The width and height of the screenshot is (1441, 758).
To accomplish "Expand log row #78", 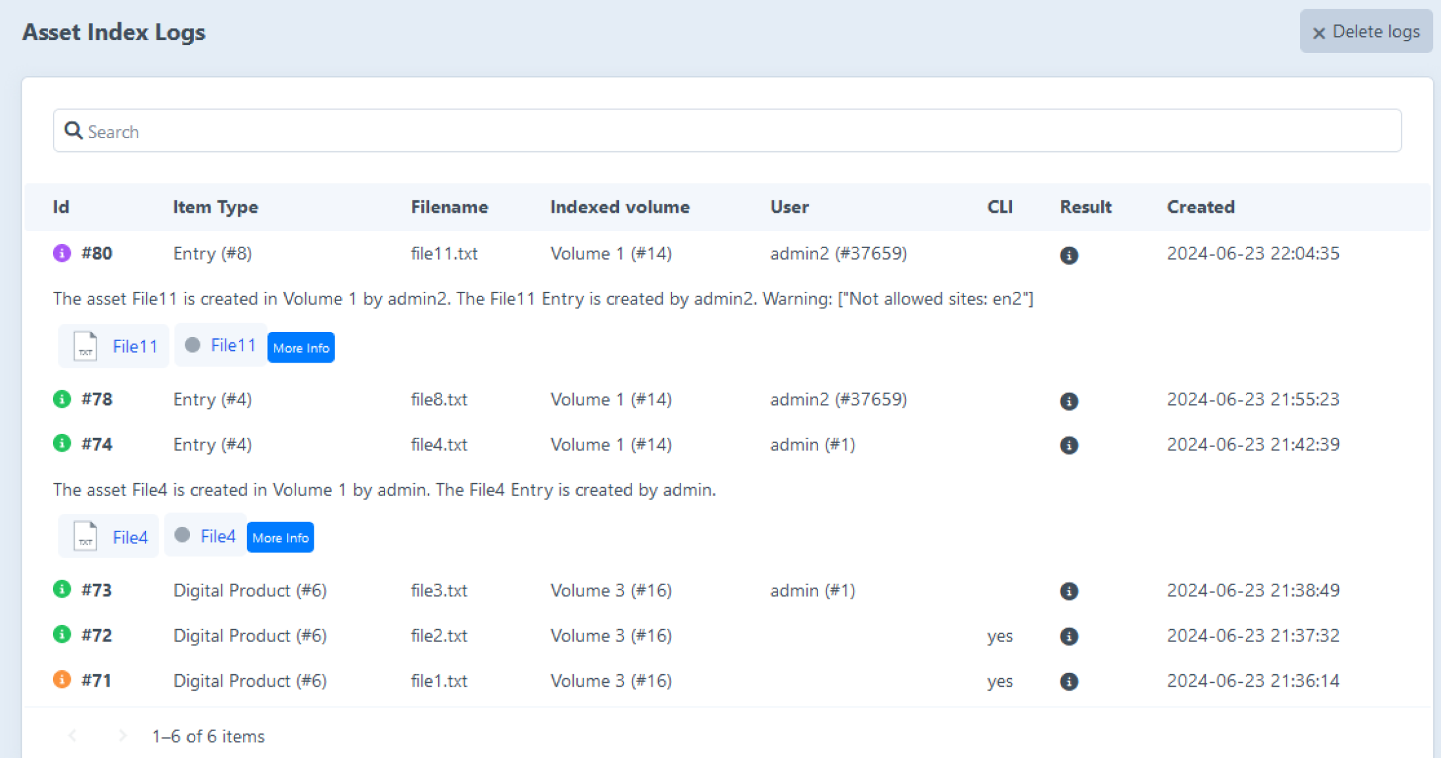I will [x=727, y=399].
